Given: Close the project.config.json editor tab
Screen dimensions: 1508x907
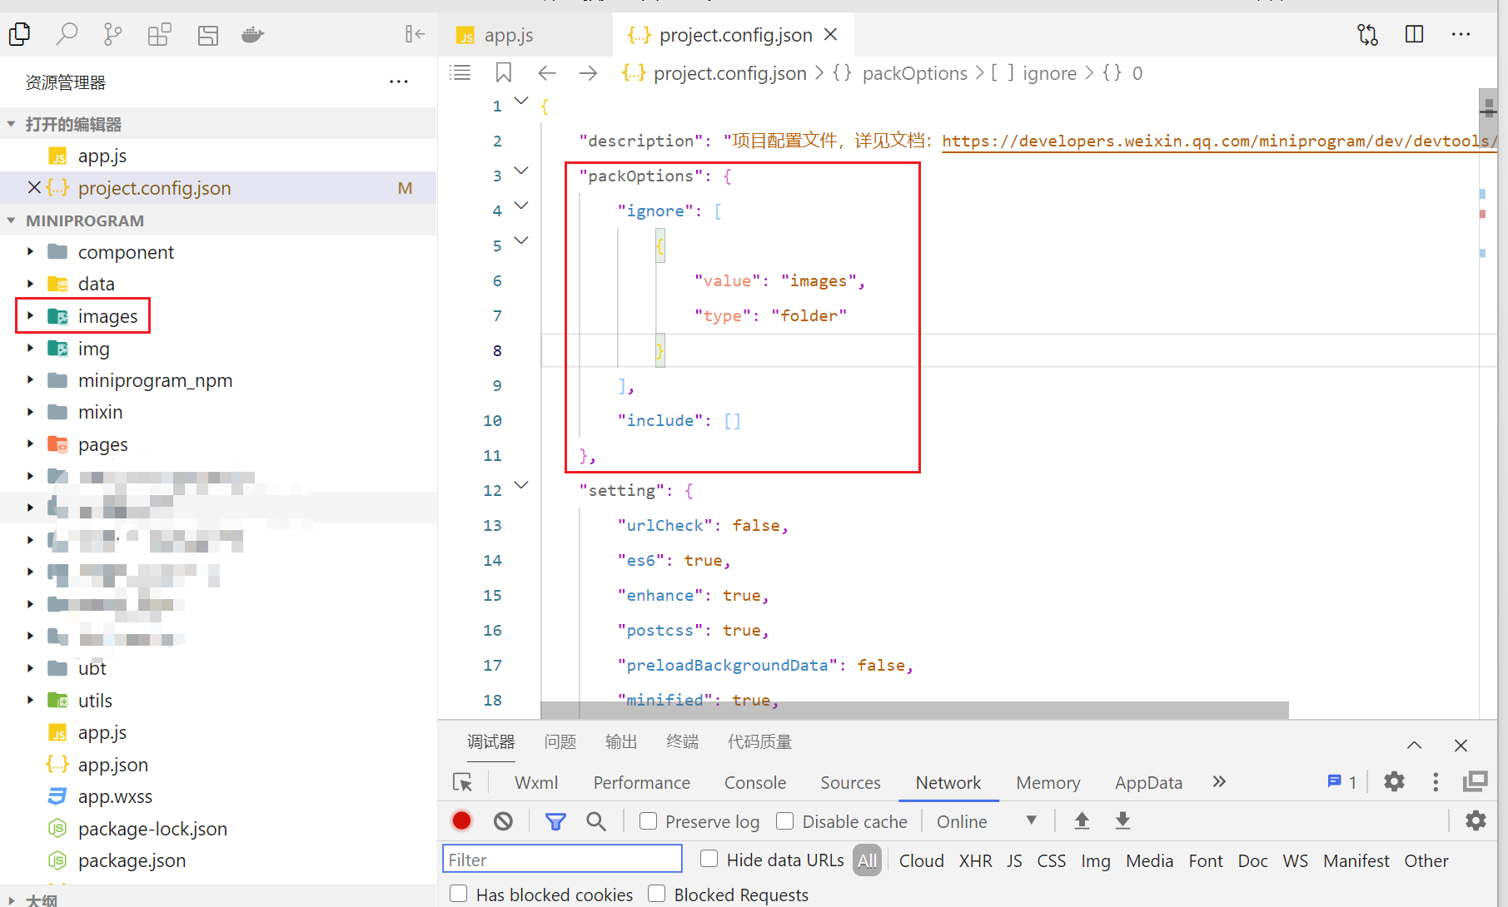Looking at the screenshot, I should coord(830,34).
